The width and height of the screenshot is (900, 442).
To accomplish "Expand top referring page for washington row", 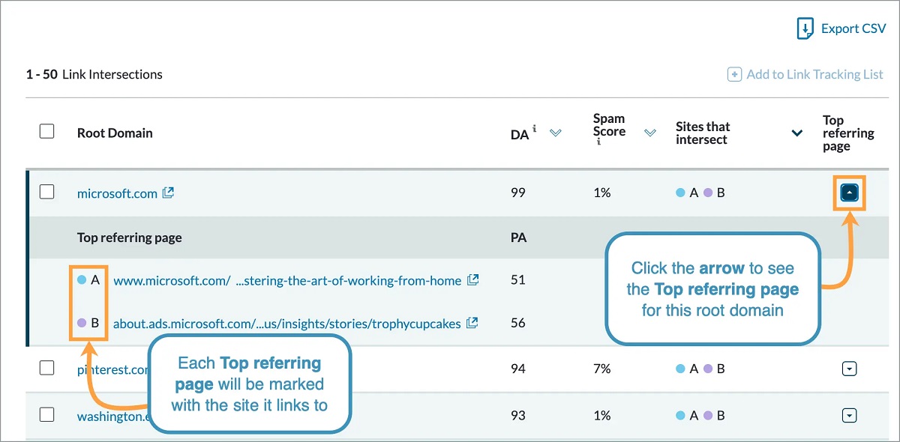I will pyautogui.click(x=849, y=415).
